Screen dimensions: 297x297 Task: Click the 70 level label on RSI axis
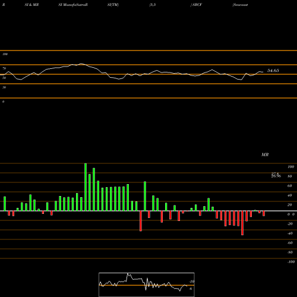click(4, 68)
